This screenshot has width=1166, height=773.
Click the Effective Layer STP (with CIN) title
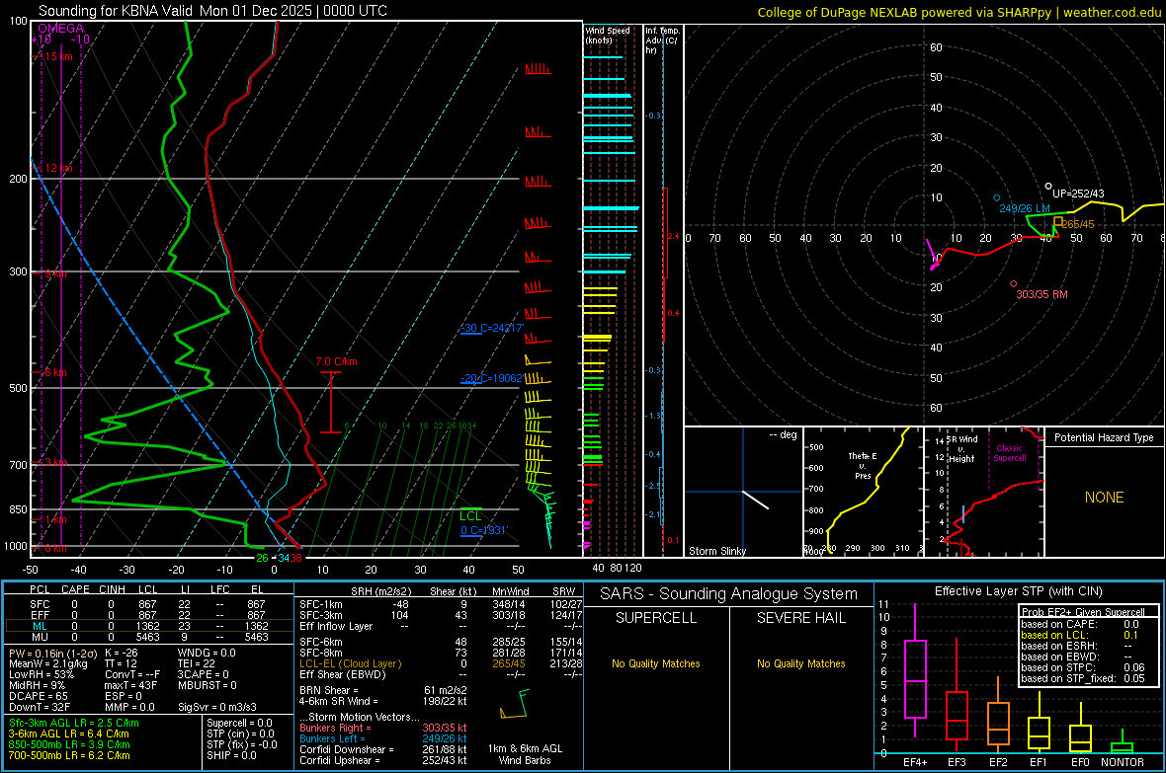pos(1018,591)
